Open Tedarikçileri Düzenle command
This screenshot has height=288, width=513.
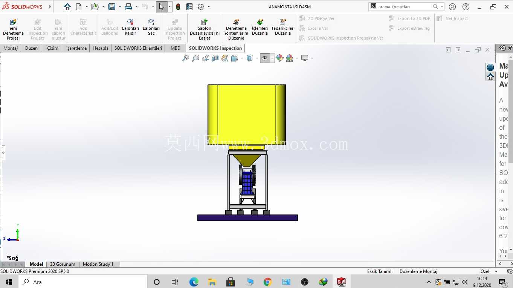pyautogui.click(x=283, y=27)
